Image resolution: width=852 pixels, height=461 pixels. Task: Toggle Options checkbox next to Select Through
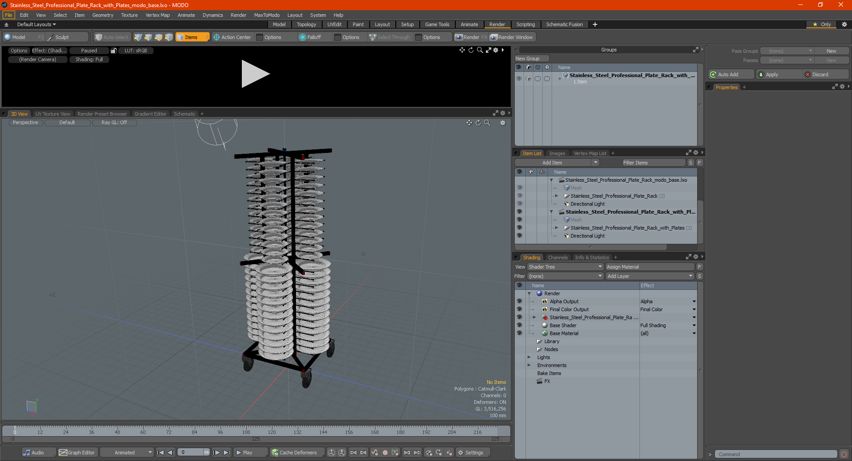(418, 37)
